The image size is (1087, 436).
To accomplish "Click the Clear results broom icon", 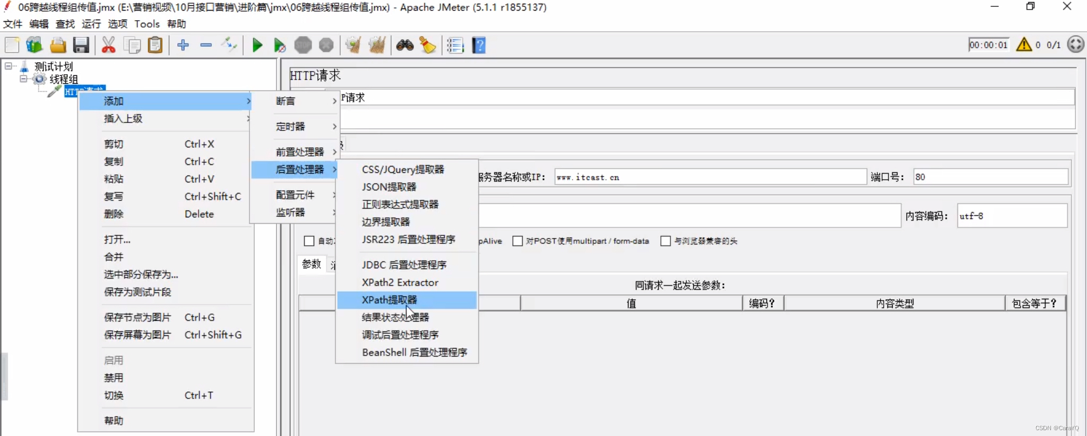I will click(353, 45).
